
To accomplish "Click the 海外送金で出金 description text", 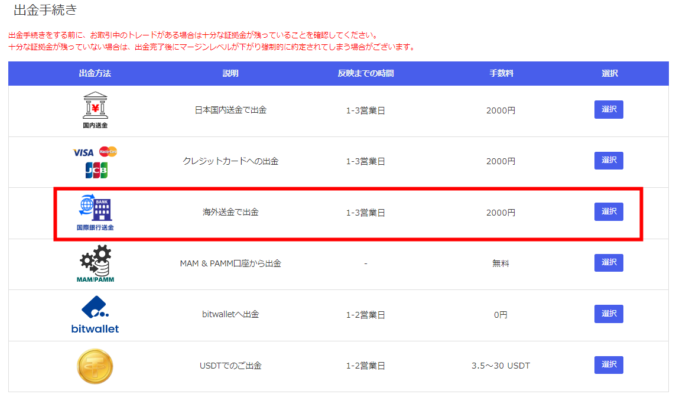I will 230,212.
